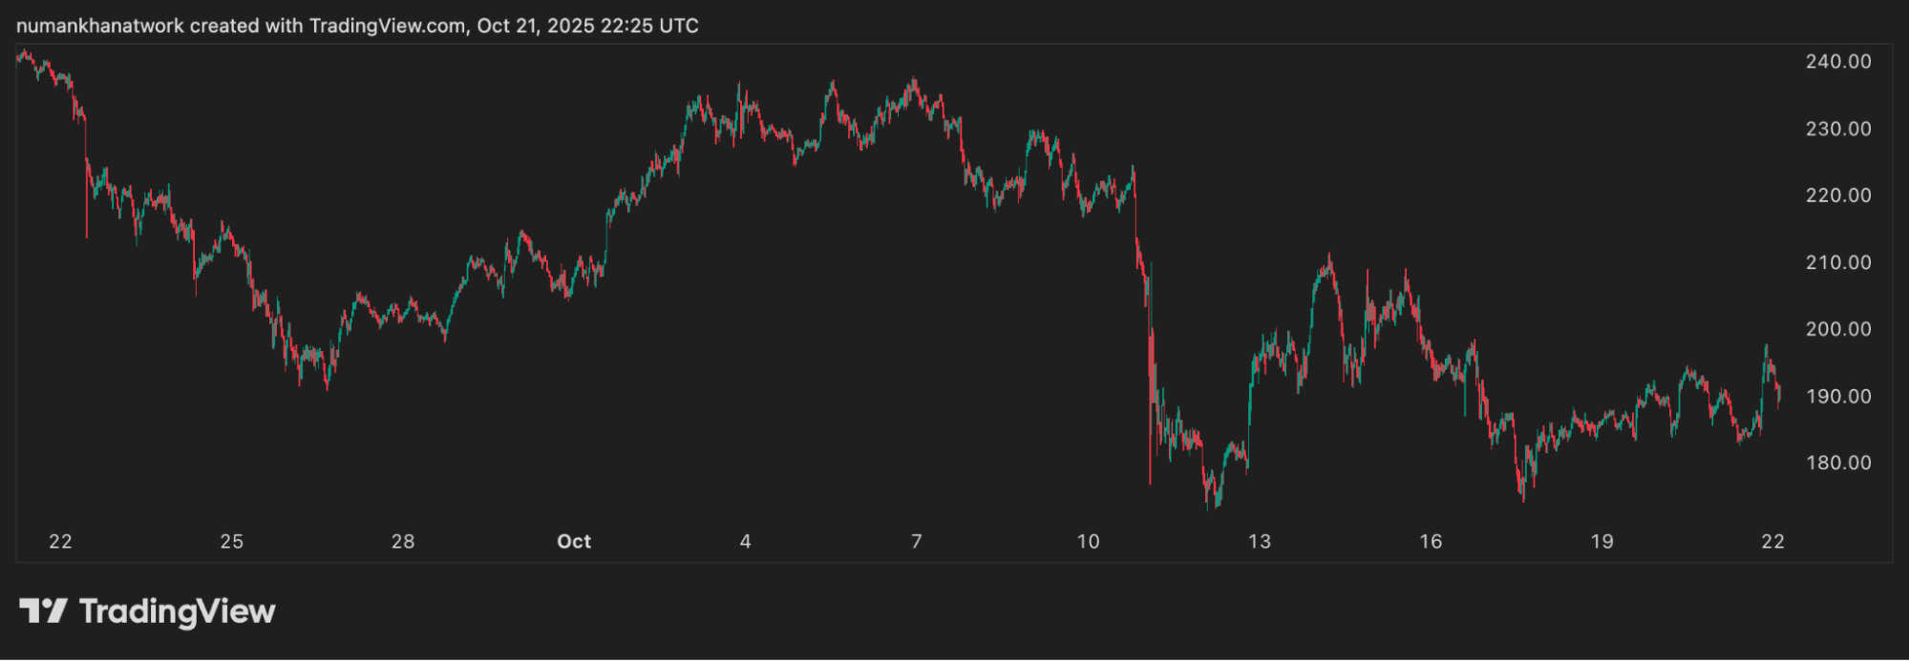Click the Oct month label on time axis
1909x661 pixels.
pos(574,541)
